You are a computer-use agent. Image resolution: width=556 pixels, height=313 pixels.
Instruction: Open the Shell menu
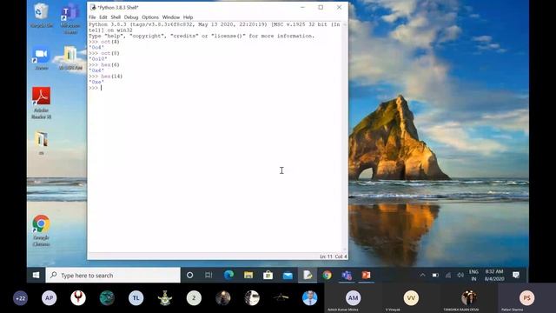coord(116,17)
